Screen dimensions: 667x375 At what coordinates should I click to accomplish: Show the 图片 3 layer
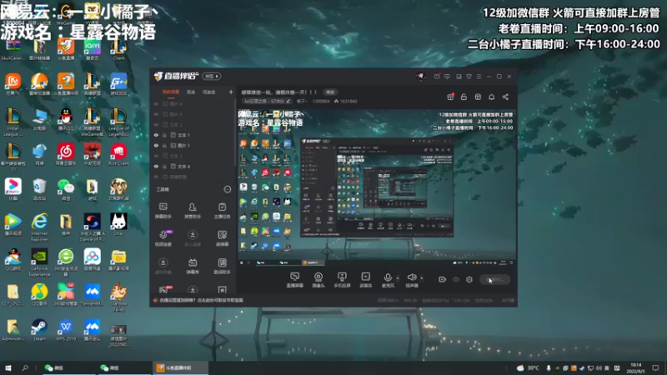[x=156, y=114]
